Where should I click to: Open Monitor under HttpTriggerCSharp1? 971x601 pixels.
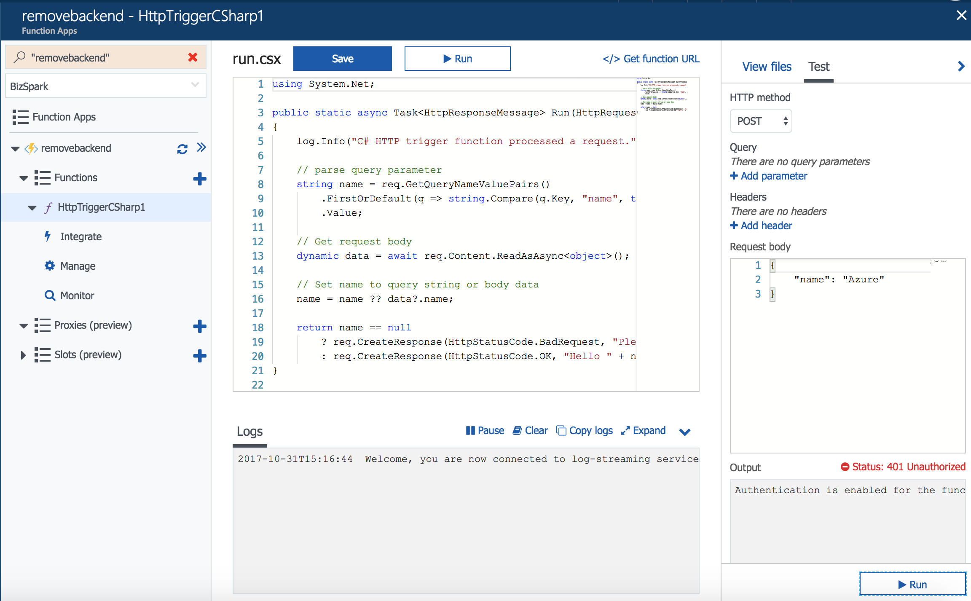77,295
